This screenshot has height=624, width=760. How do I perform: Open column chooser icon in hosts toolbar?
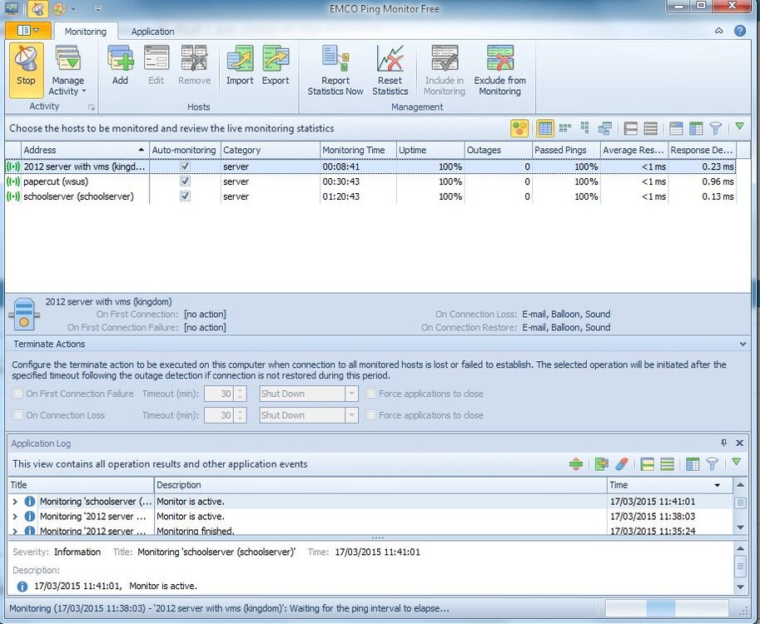point(696,128)
